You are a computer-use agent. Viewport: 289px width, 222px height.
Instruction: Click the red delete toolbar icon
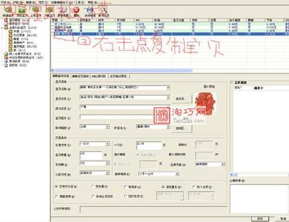coord(76,10)
